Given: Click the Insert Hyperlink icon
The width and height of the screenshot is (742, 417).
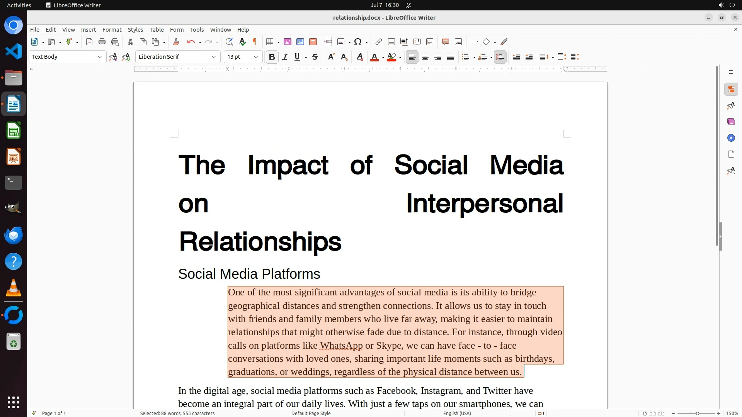Looking at the screenshot, I should 379,42.
